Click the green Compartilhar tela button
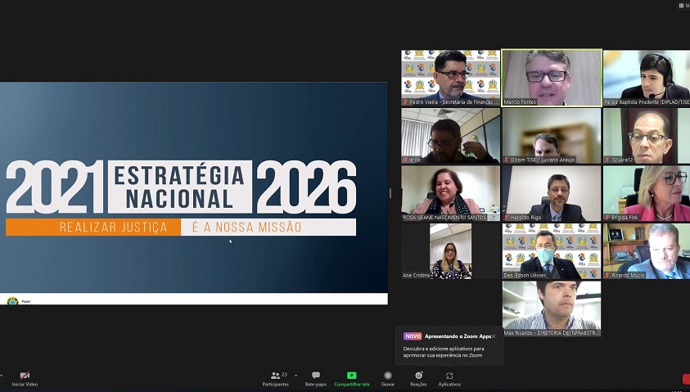Image resolution: width=690 pixels, height=392 pixels. click(351, 376)
